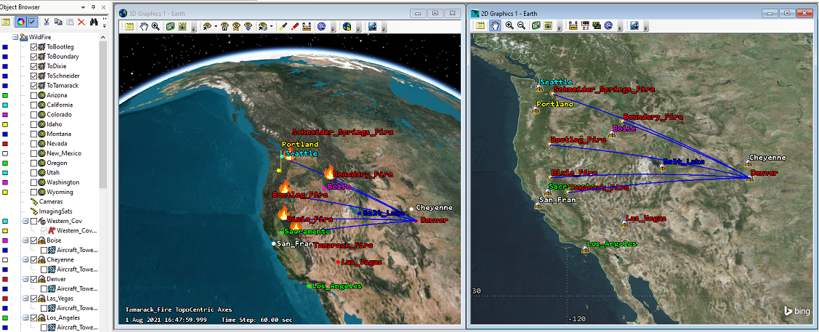Collapse the Western_Cov tree node

coord(25,221)
